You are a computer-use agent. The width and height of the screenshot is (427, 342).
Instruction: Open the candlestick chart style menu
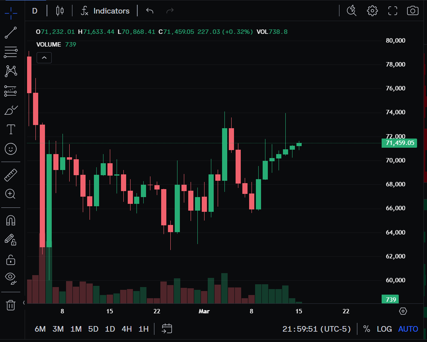(x=60, y=11)
